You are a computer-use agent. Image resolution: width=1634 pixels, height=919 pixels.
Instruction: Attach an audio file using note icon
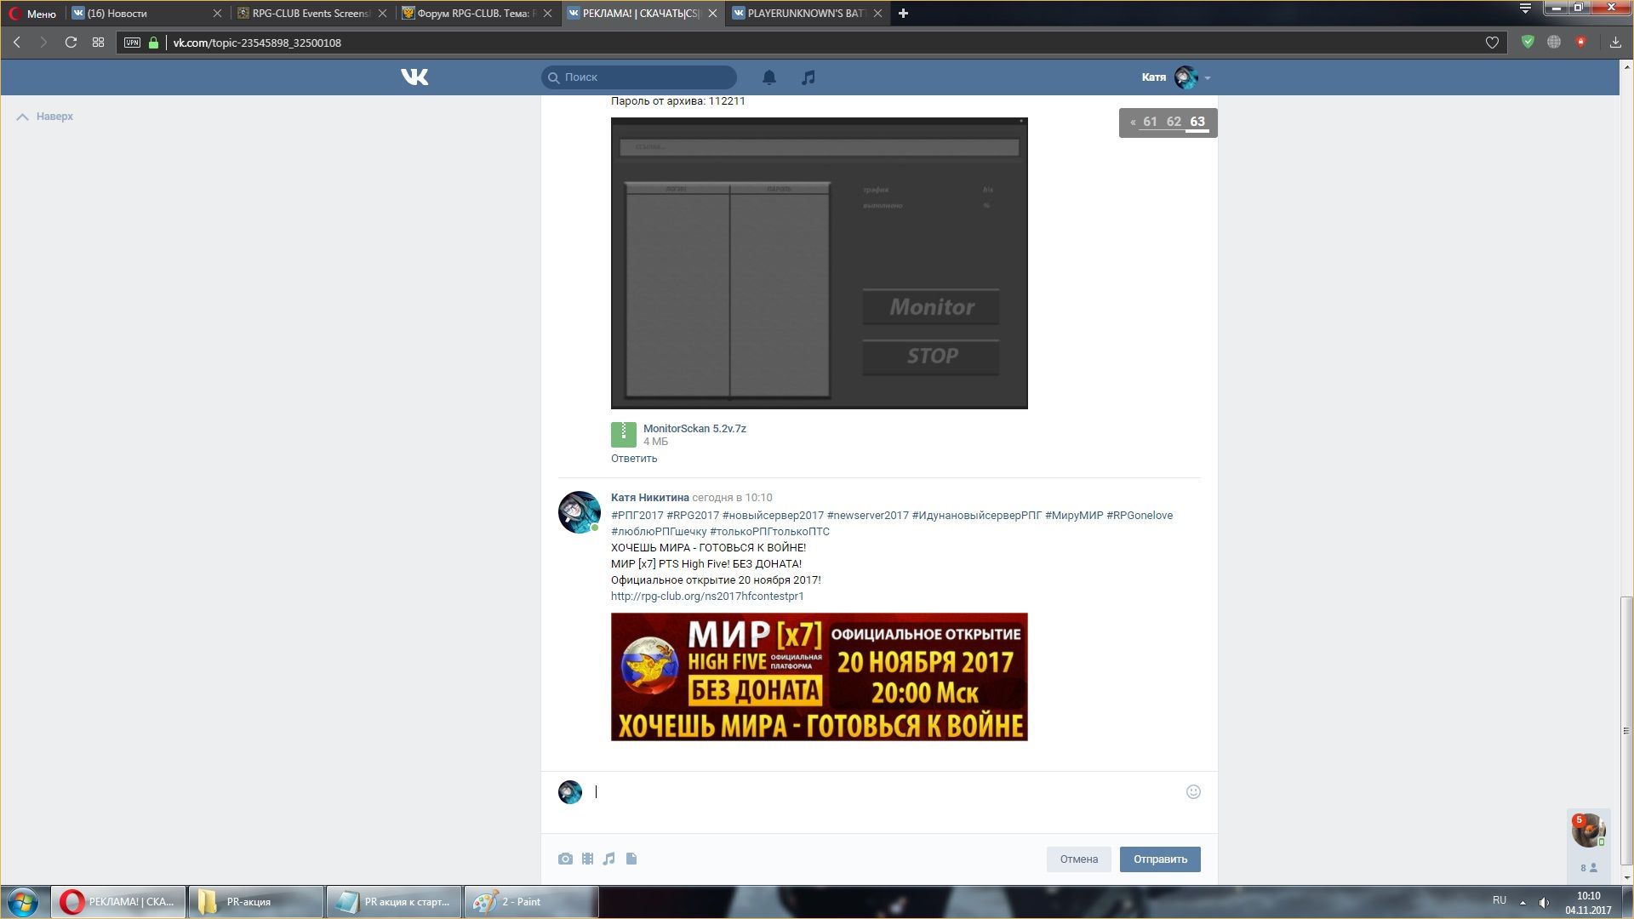coord(608,859)
